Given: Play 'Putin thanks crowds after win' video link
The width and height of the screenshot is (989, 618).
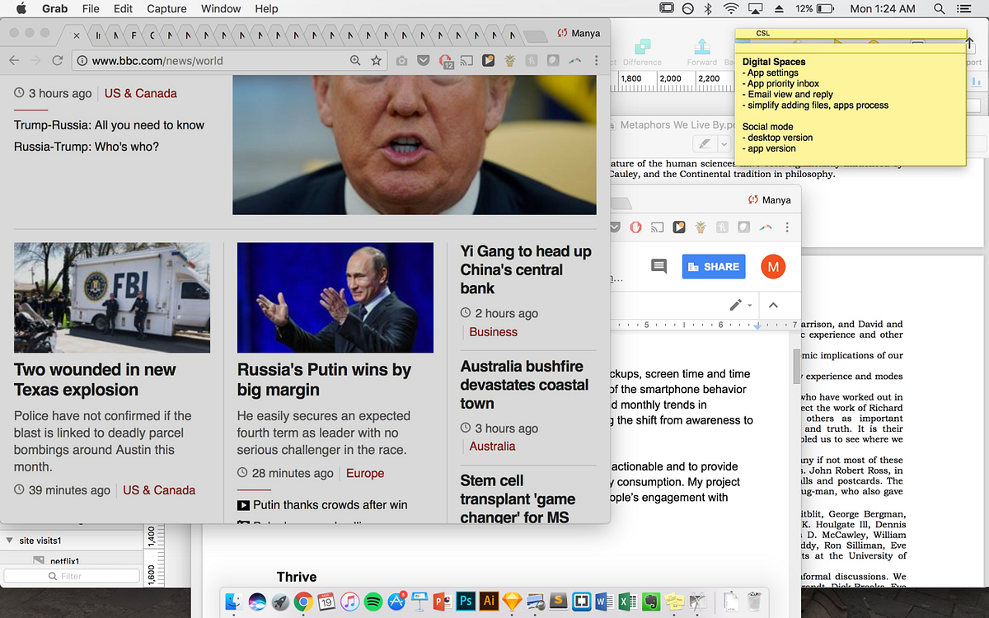Looking at the screenshot, I should pos(322,504).
